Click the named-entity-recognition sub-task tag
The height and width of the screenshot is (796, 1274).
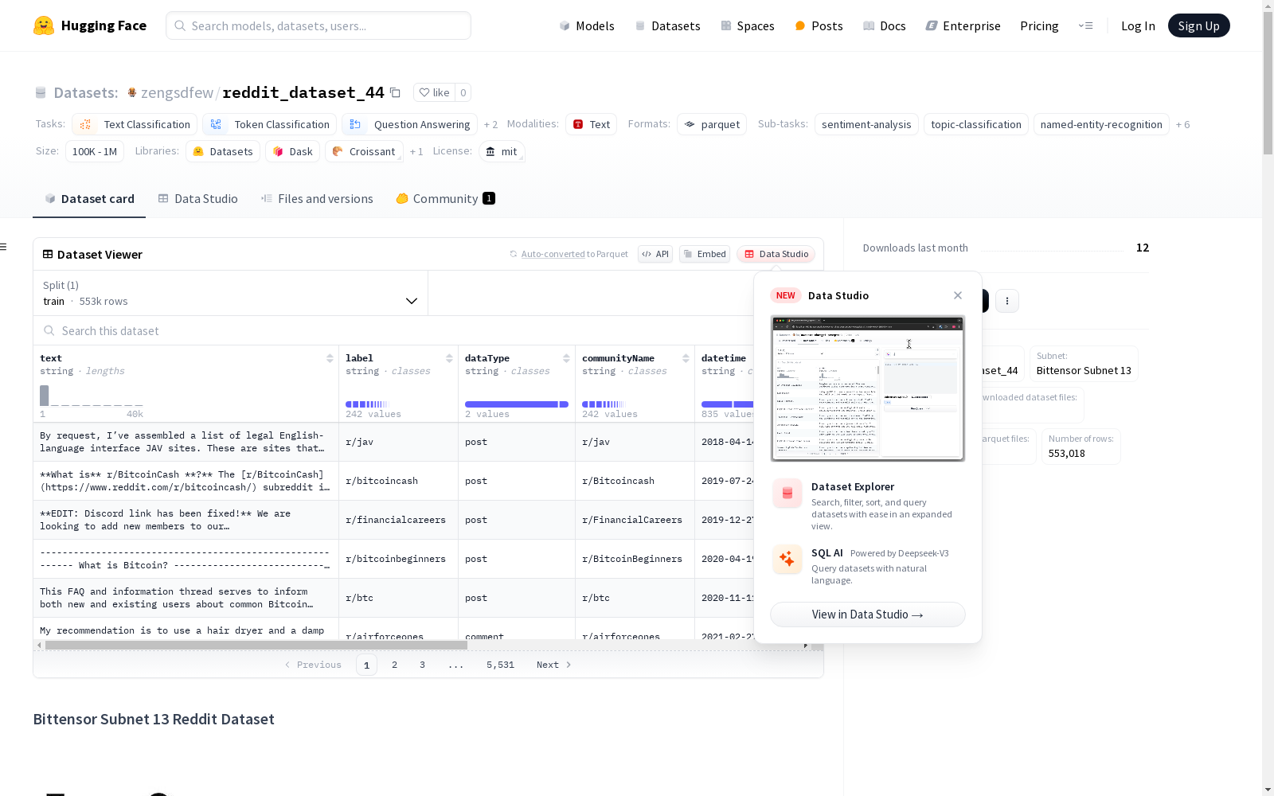click(x=1101, y=124)
